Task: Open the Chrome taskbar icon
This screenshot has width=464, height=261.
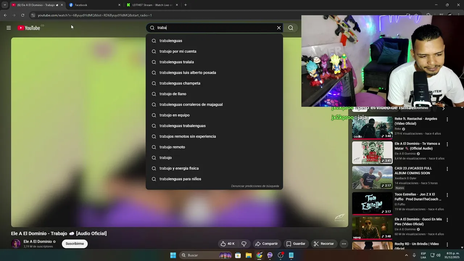Action: point(259,255)
